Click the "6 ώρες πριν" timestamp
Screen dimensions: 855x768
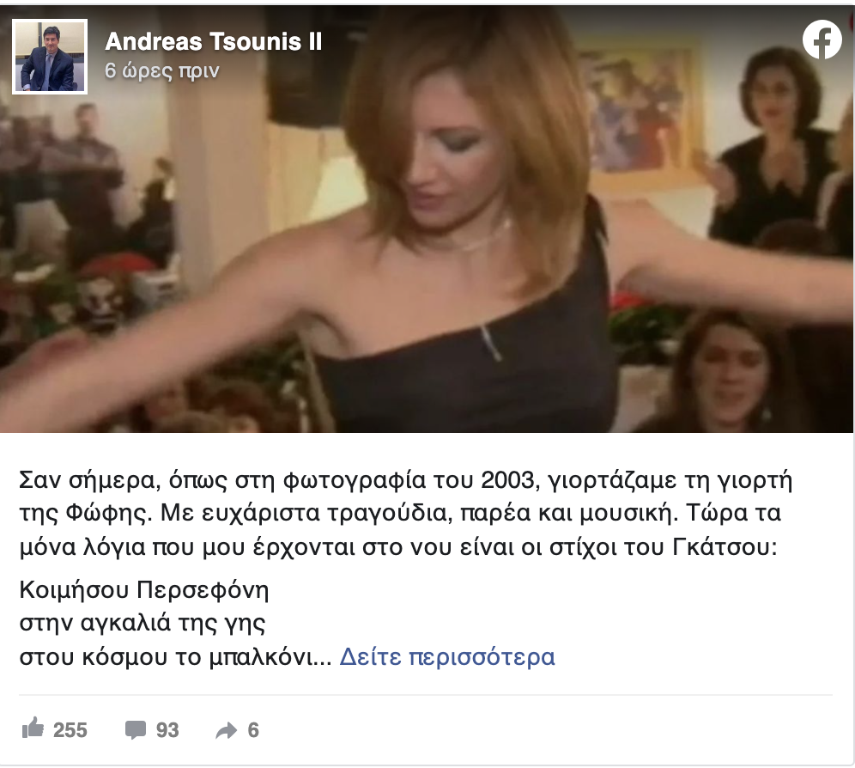[162, 71]
